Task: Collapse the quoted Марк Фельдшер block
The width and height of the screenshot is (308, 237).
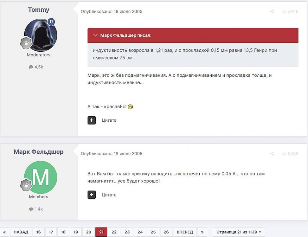Action: pos(95,35)
